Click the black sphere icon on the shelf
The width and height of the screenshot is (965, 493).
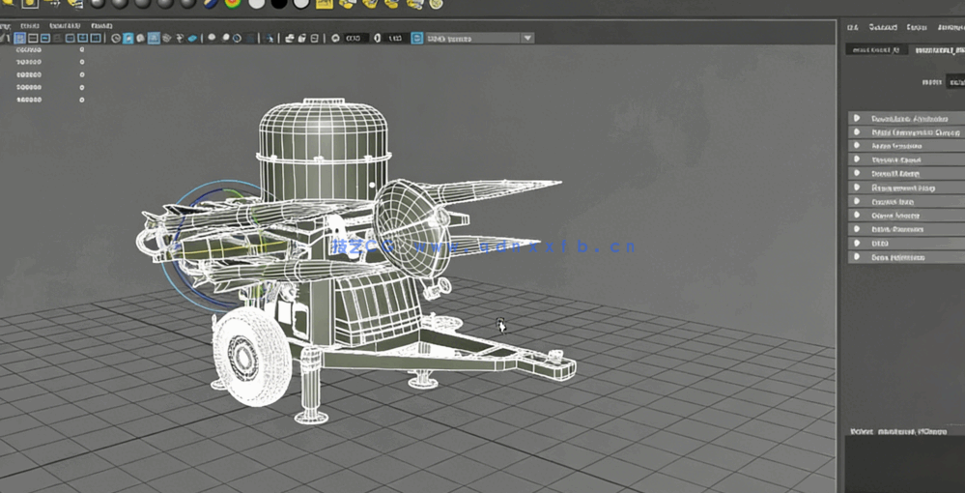click(x=278, y=3)
